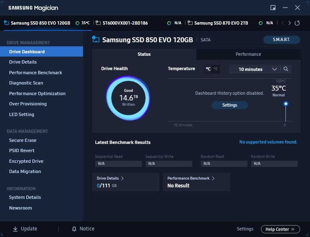
Task: Click the Samsung SSD 870 EVO 2TB drive icon
Action: point(190,23)
